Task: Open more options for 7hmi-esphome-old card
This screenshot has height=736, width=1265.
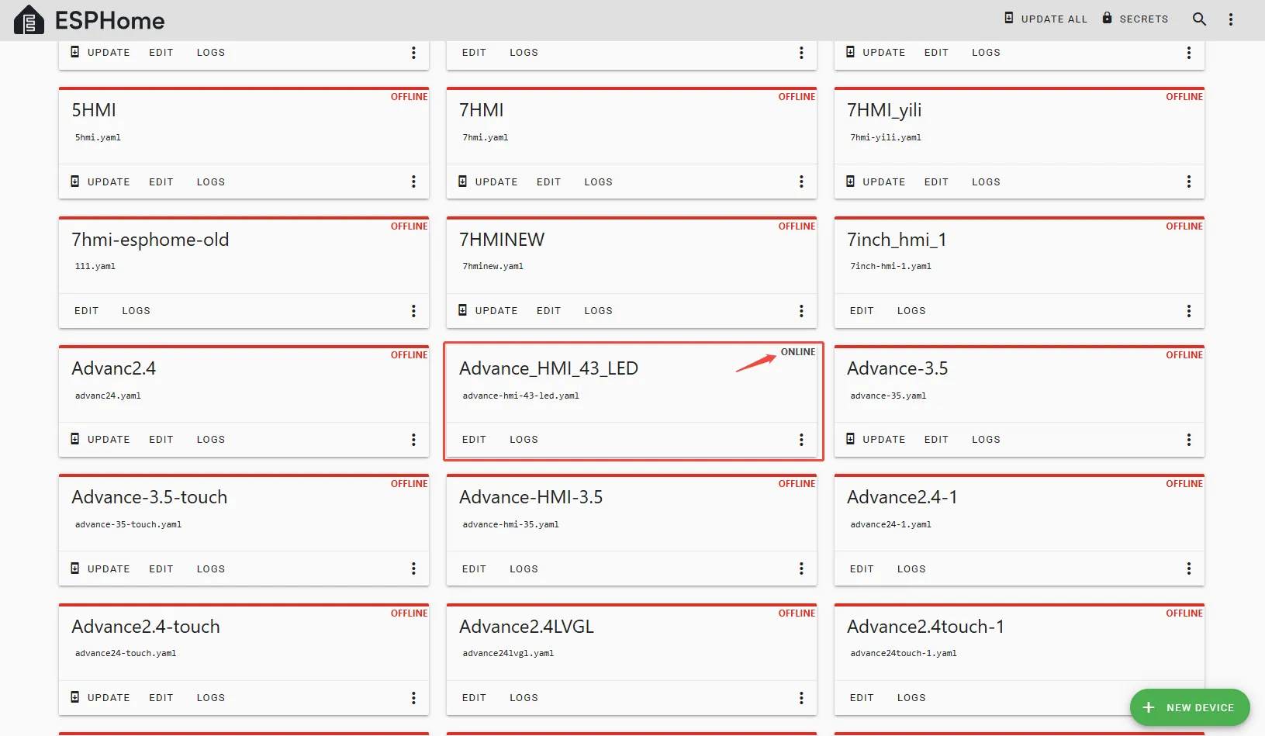Action: coord(413,311)
